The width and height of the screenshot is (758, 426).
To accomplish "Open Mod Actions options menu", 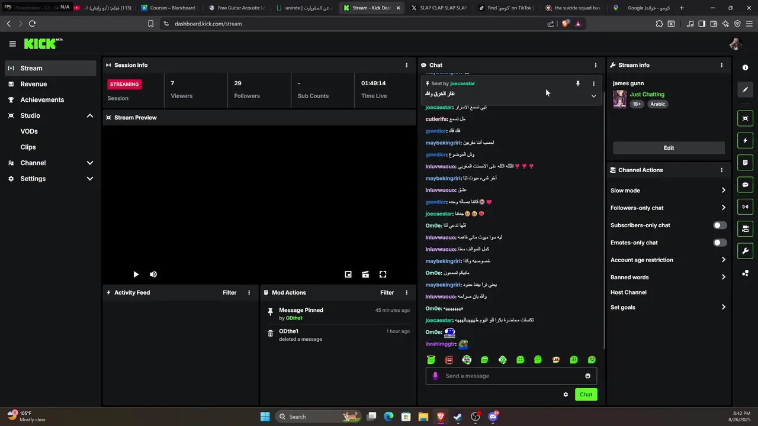I will point(406,292).
